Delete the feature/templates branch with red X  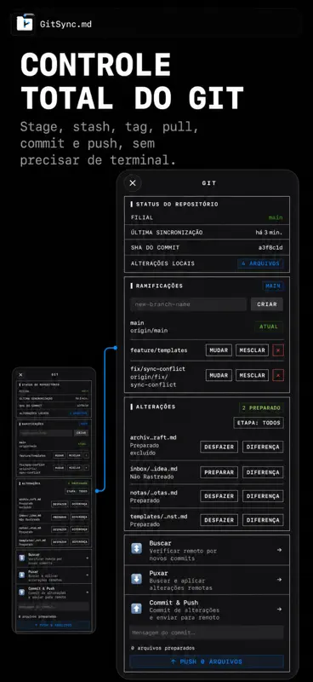point(278,350)
